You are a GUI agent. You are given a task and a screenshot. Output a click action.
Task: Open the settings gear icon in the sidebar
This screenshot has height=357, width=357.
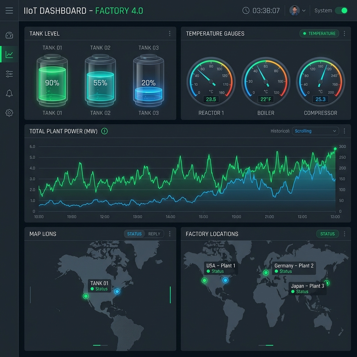point(9,113)
